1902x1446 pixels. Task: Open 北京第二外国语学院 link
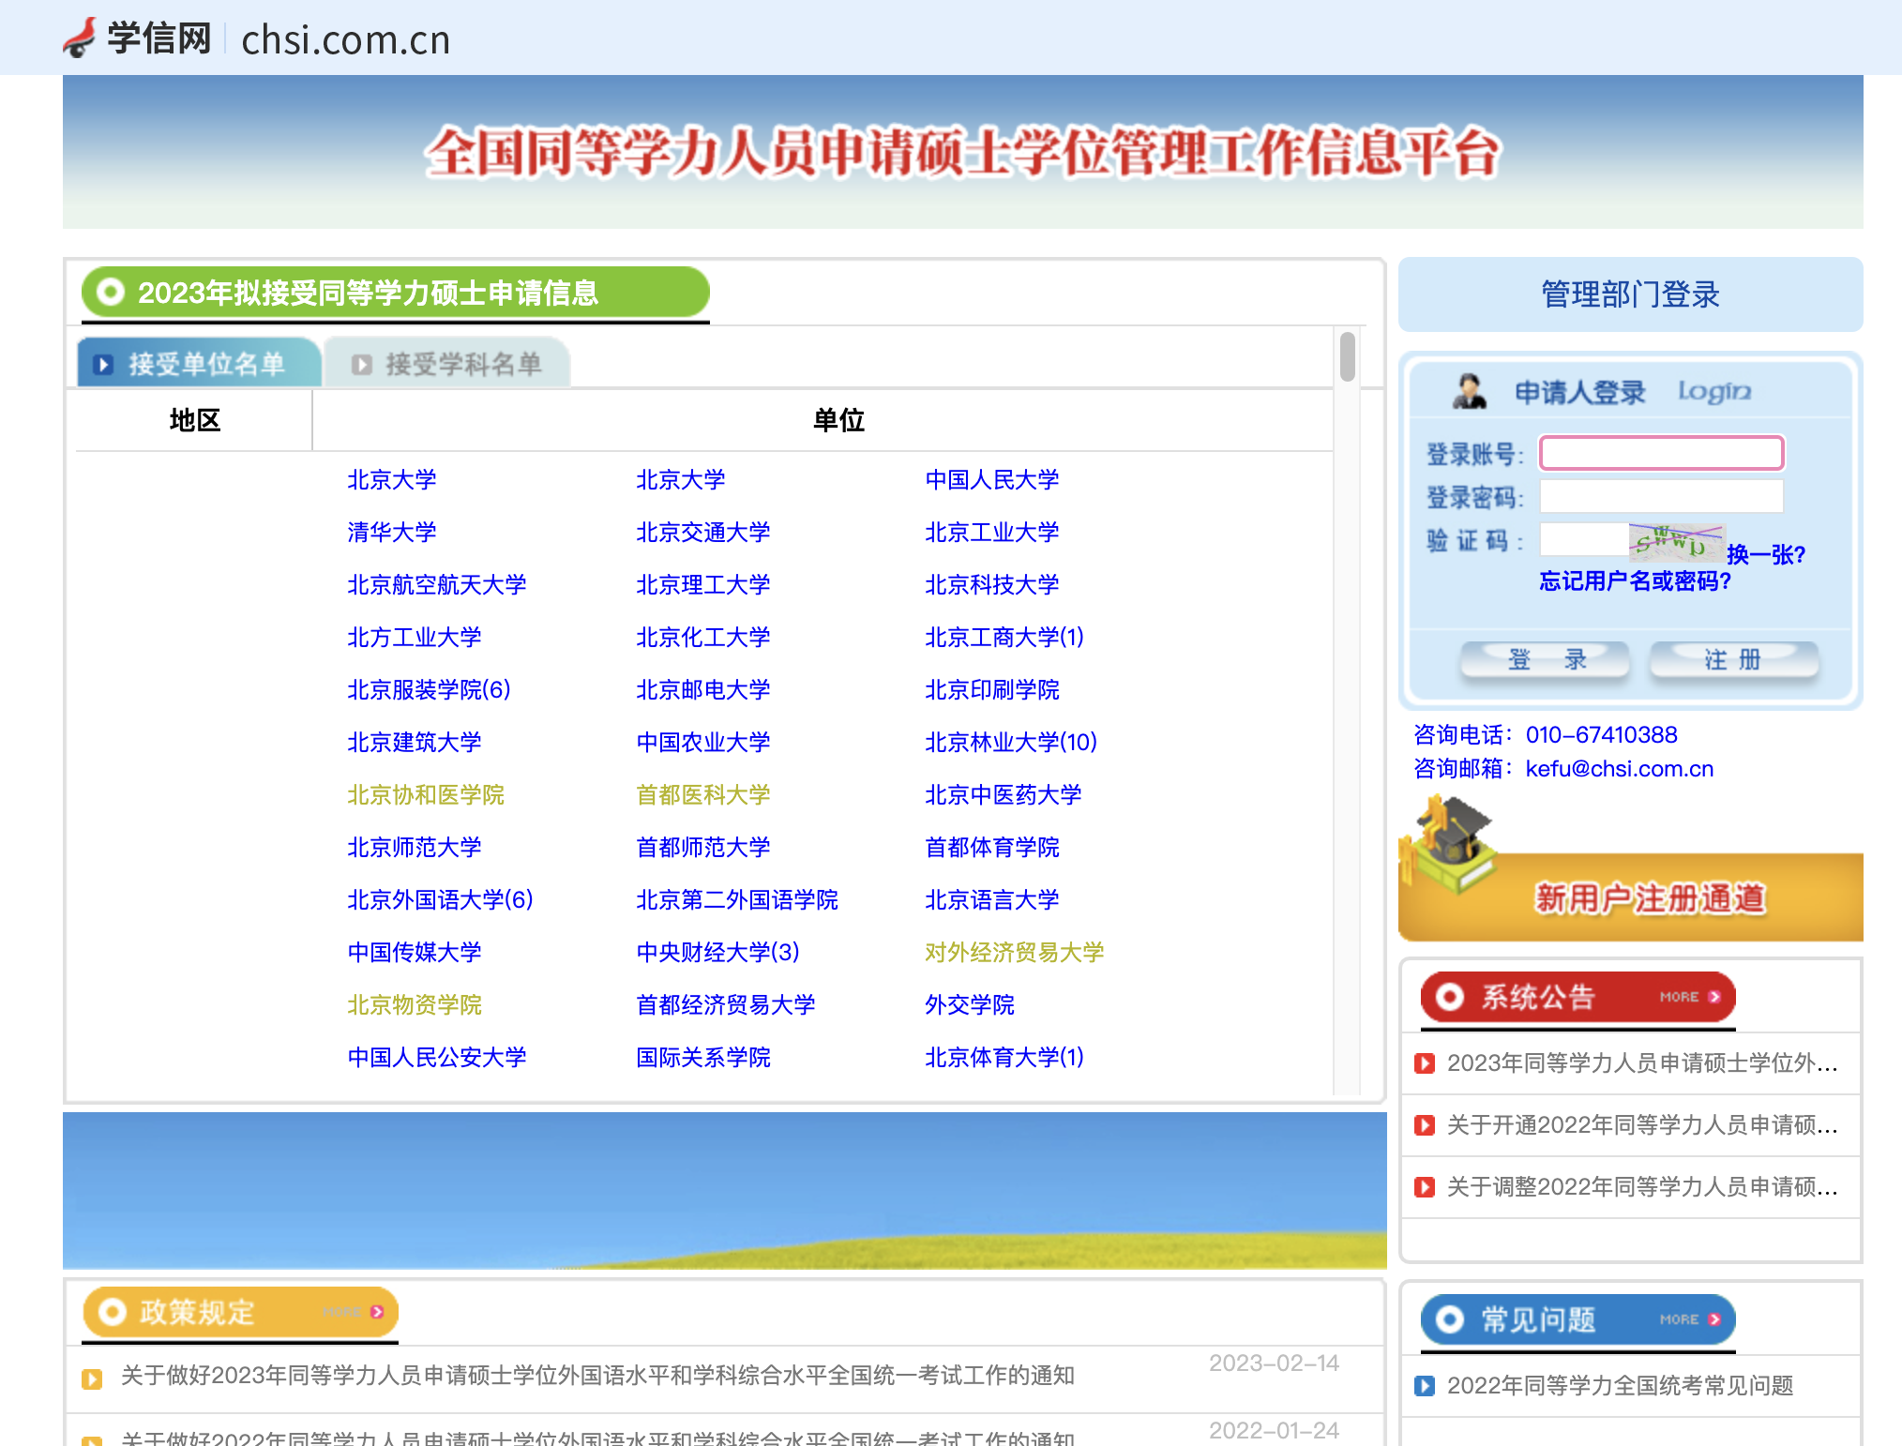[x=737, y=900]
